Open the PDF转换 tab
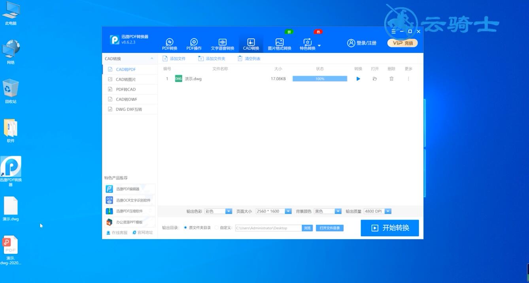This screenshot has height=283, width=529. click(x=170, y=45)
